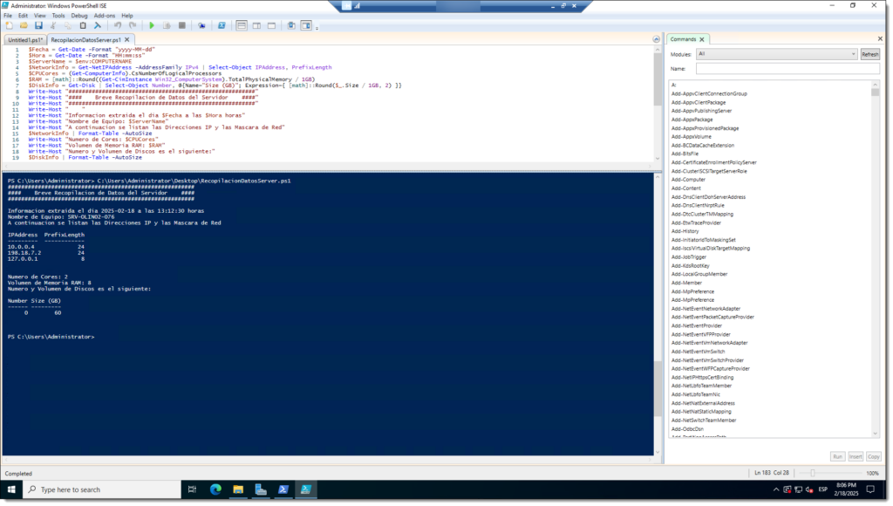Image resolution: width=893 pixels, height=506 pixels.
Task: Save the script with the floppy icon
Action: 38,25
